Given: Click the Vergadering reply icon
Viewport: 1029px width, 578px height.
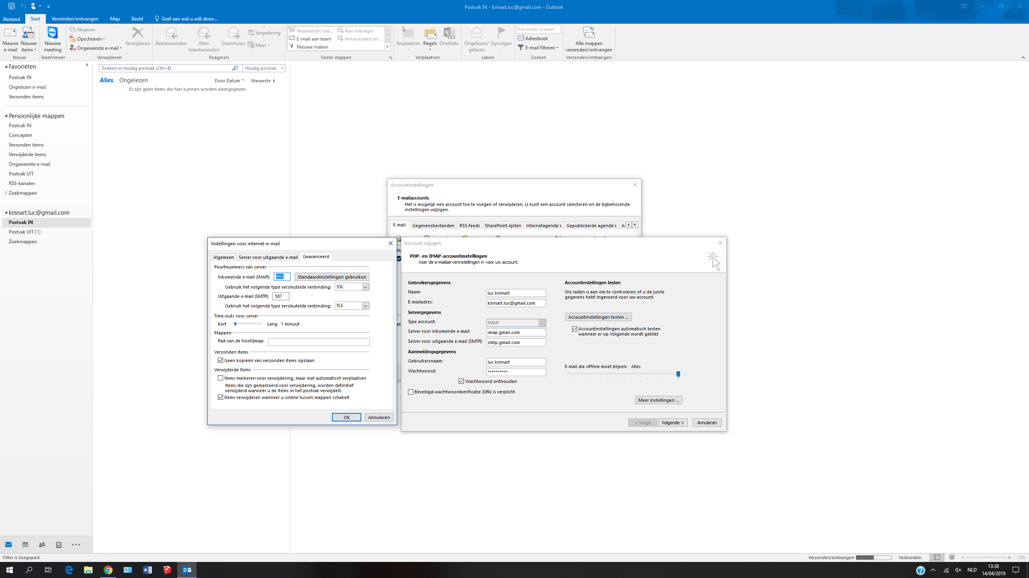Looking at the screenshot, I should (264, 33).
